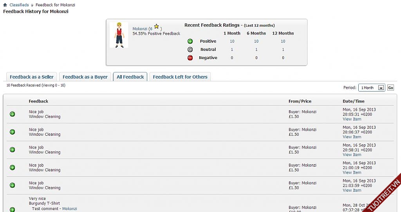The image size is (401, 212).
Task: Click View Item for 20:05:31 feedback
Action: (x=352, y=119)
